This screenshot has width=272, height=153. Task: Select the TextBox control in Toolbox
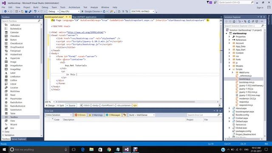tap(14, 117)
